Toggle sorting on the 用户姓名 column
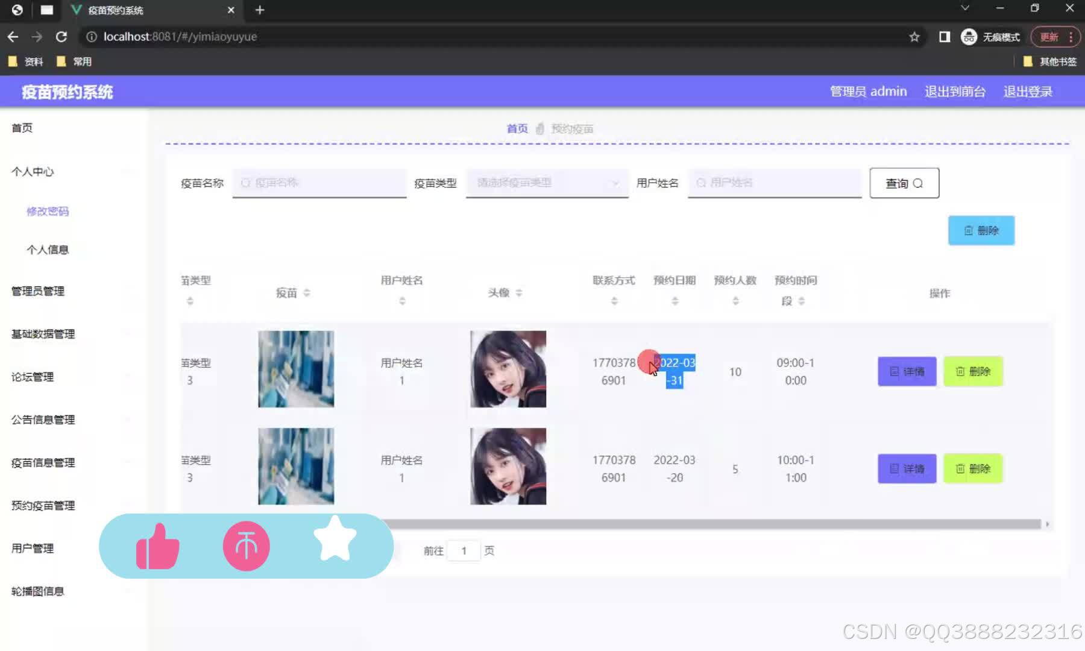Screen dimensions: 1085x651 coord(401,300)
